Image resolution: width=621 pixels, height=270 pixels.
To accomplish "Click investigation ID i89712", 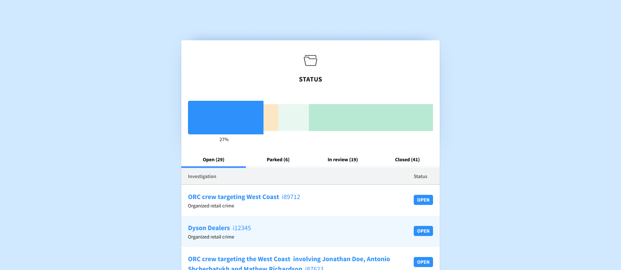I will 291,197.
